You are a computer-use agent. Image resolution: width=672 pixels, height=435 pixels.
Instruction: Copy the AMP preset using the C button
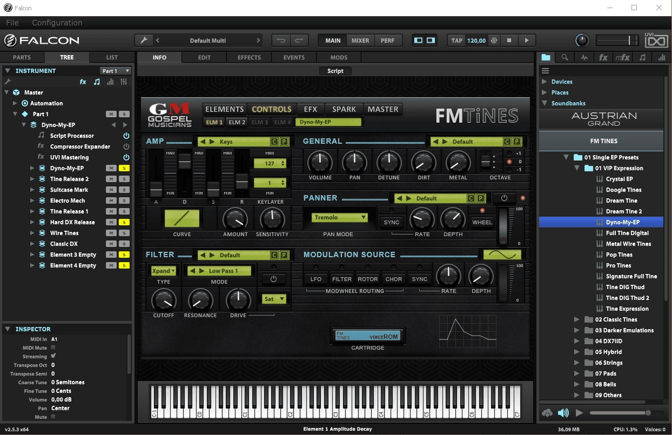click(x=274, y=142)
